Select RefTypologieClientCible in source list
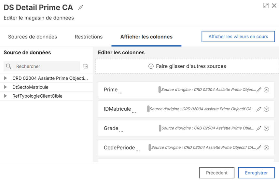The width and height of the screenshot is (279, 181). click(37, 96)
